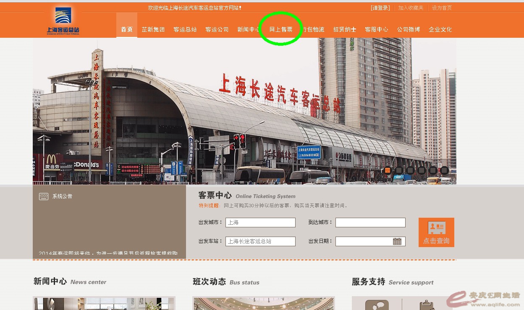Click the 设为首页 link

point(442,8)
